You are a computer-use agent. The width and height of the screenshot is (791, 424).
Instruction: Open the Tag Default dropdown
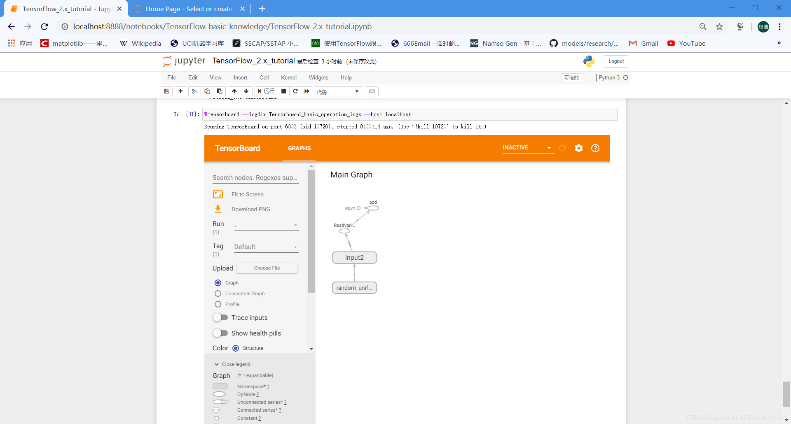coord(266,247)
